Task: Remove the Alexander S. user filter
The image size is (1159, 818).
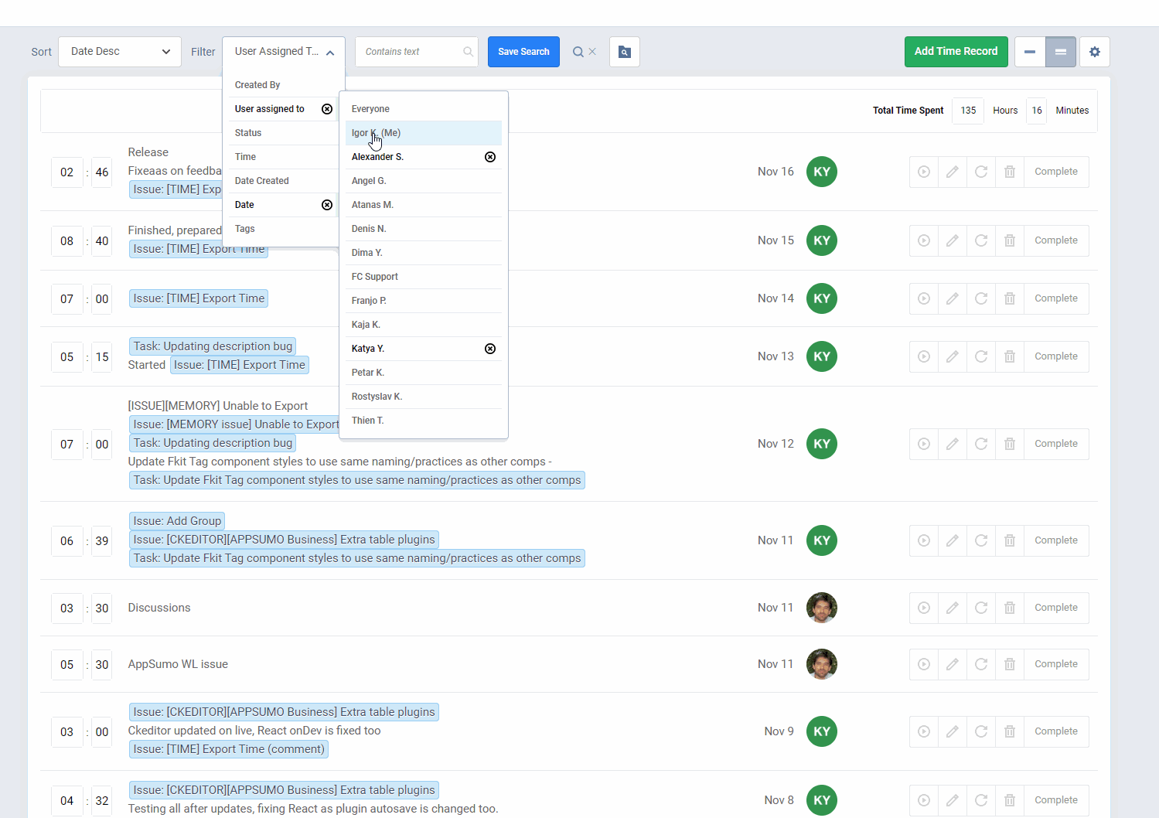Action: coord(490,157)
